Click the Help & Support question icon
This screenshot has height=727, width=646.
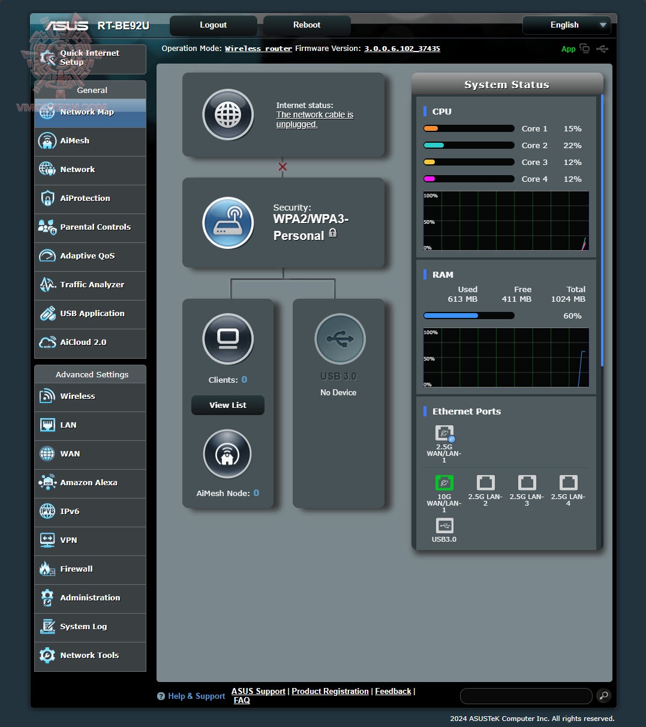(161, 696)
